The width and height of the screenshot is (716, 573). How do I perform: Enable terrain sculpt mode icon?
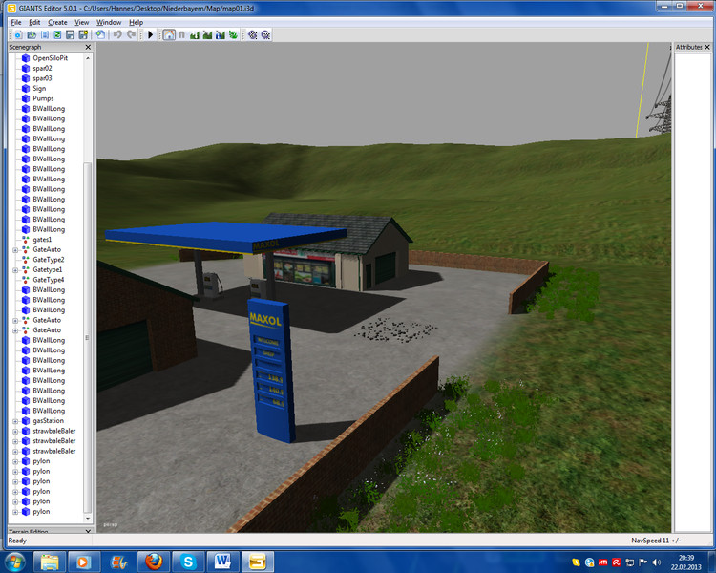195,34
